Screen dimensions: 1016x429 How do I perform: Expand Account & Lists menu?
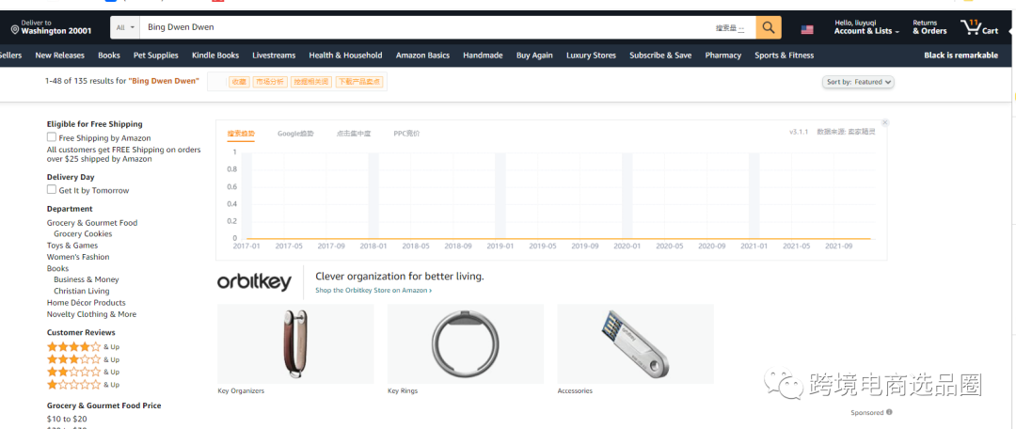tap(866, 27)
